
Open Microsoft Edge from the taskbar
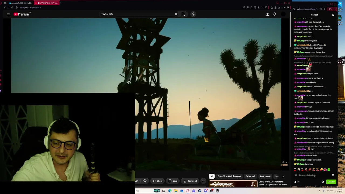170,191
